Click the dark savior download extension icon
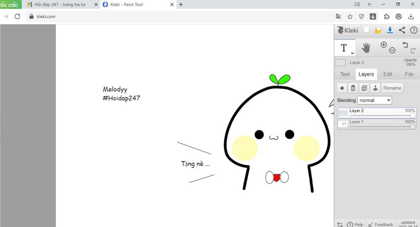Image resolution: width=420 pixels, height=227 pixels. point(373,16)
